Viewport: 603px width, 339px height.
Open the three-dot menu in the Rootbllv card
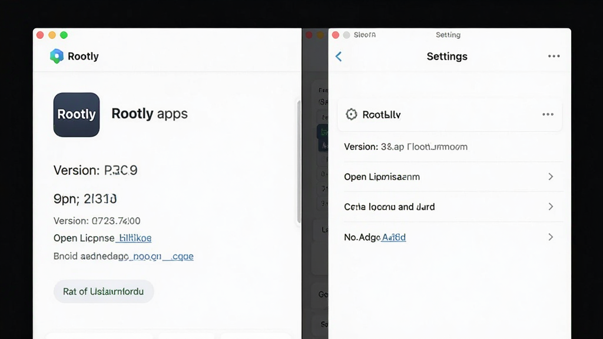(x=548, y=114)
